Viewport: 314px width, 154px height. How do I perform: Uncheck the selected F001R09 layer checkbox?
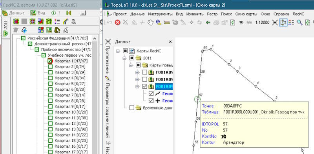[x=144, y=86]
